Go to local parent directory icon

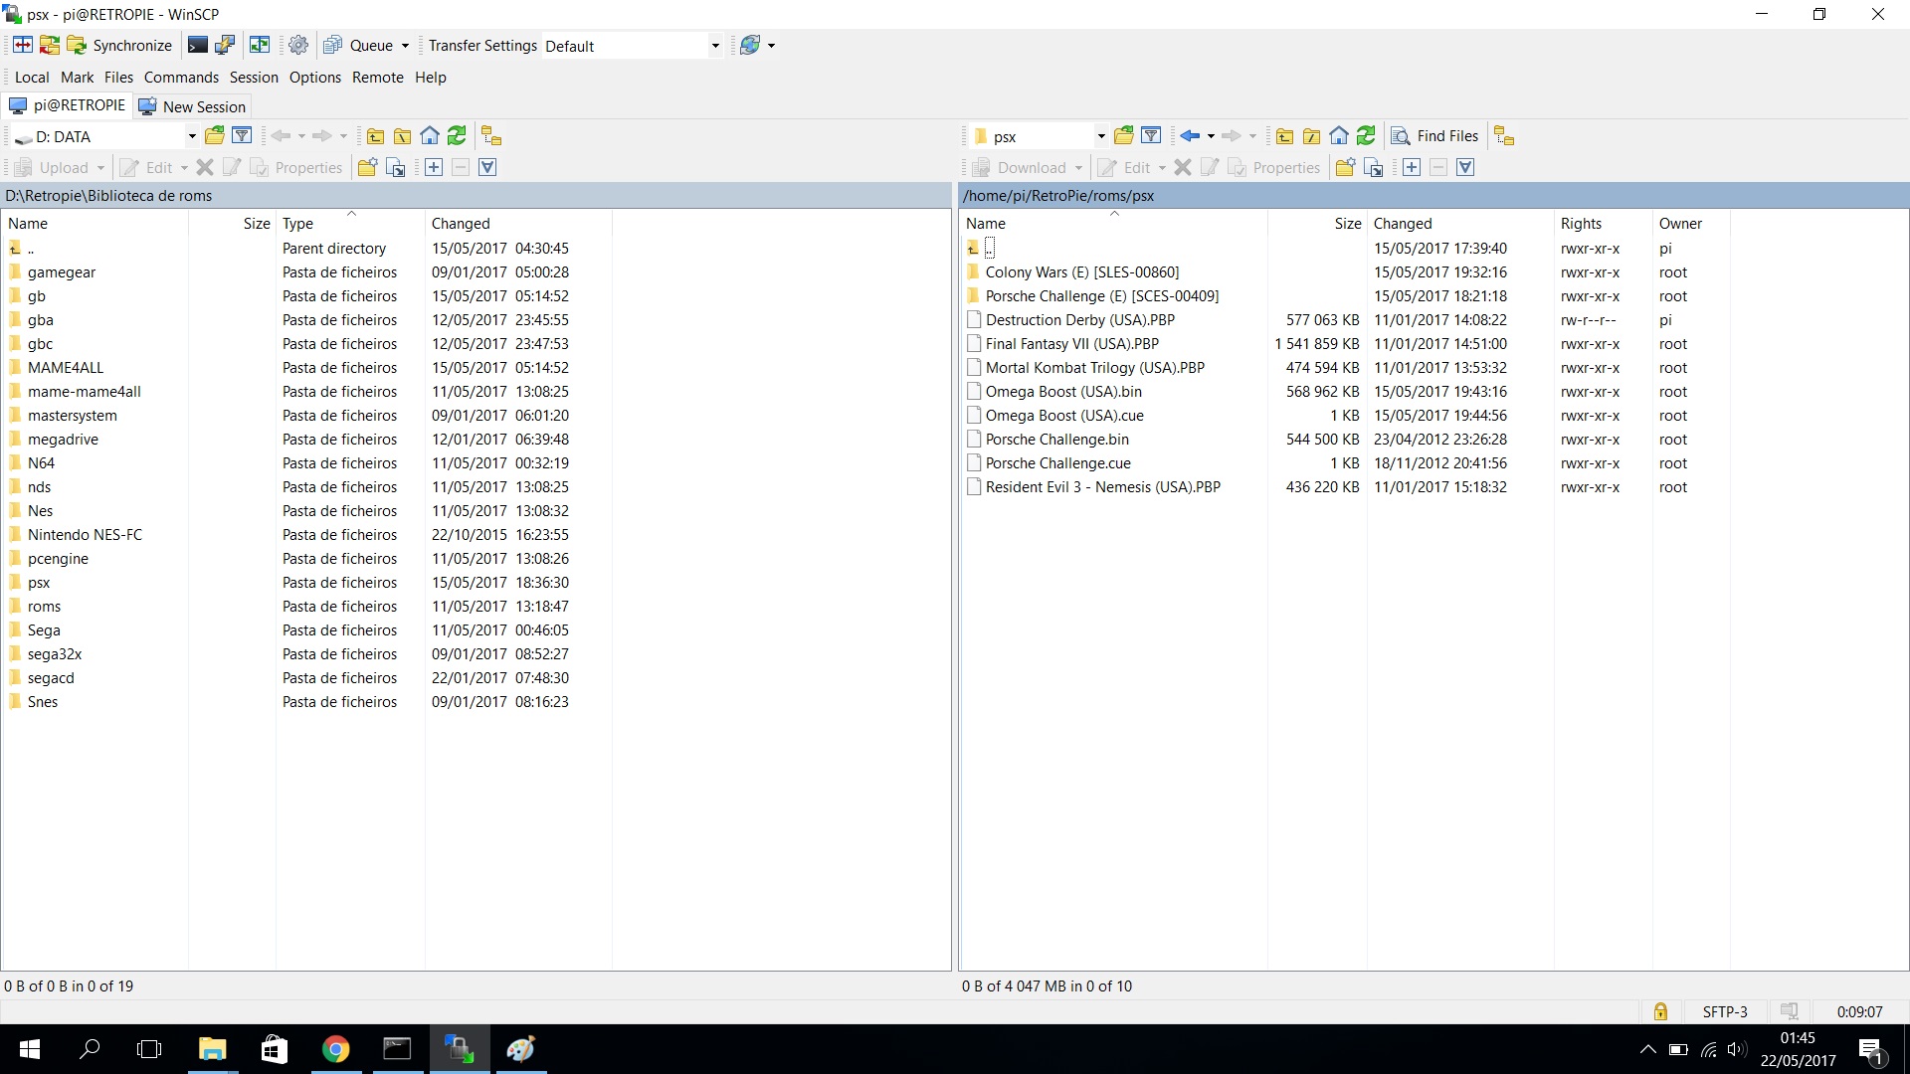tap(376, 136)
